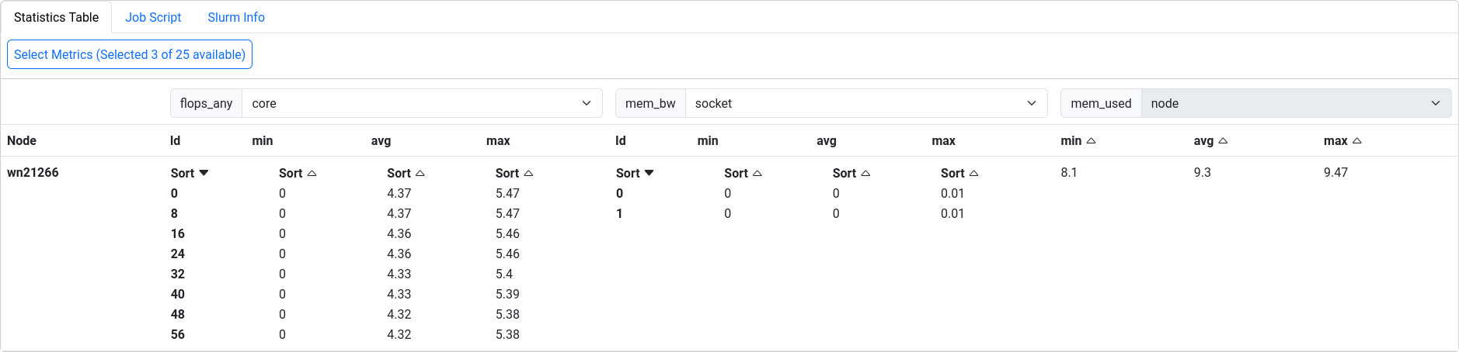Open the Slurm Info tab

(x=236, y=17)
